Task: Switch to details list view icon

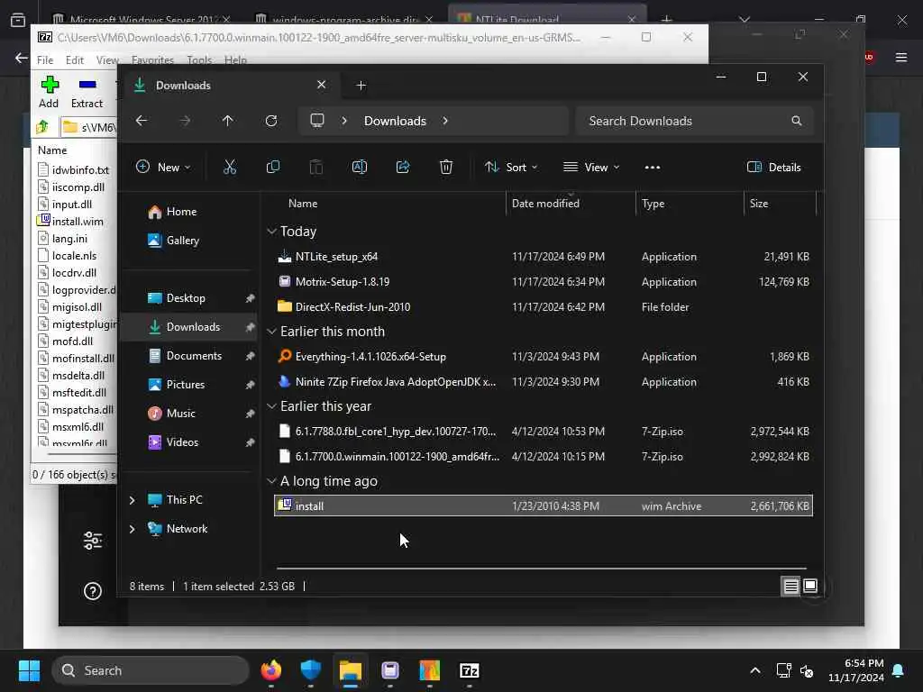Action: pyautogui.click(x=790, y=586)
